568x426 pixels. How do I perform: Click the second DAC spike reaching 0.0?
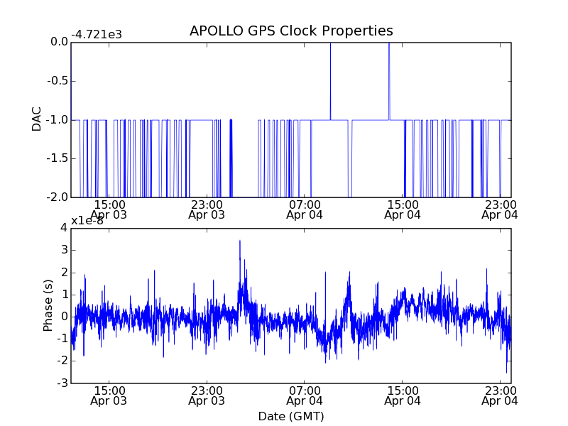389,81
